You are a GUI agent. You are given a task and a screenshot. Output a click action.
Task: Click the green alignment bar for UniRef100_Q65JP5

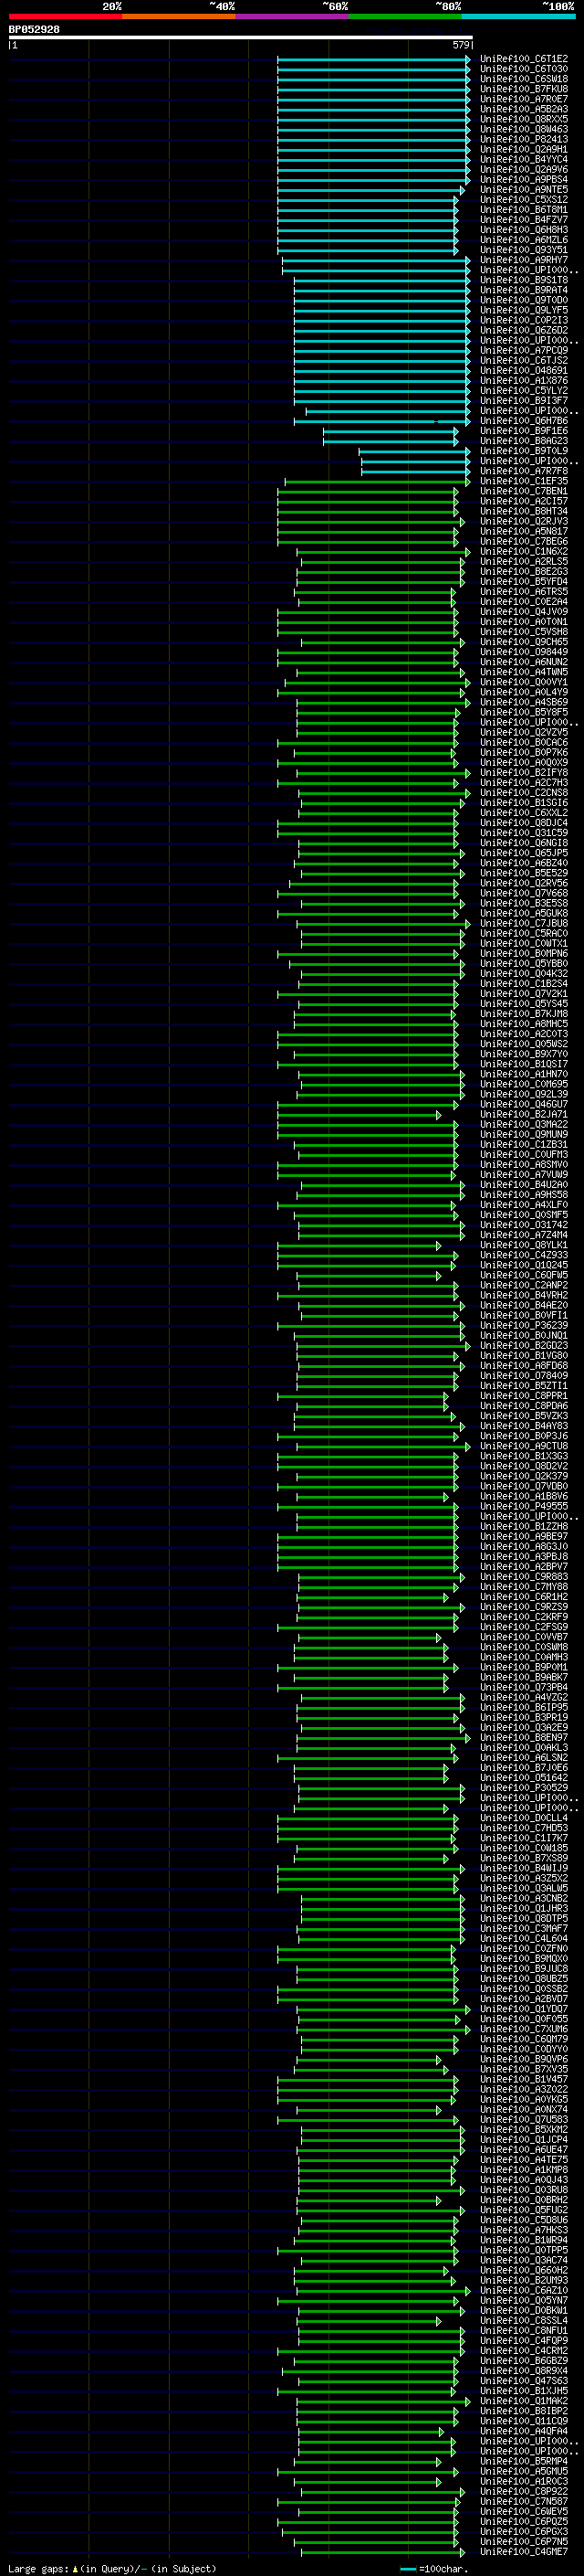pyautogui.click(x=381, y=853)
